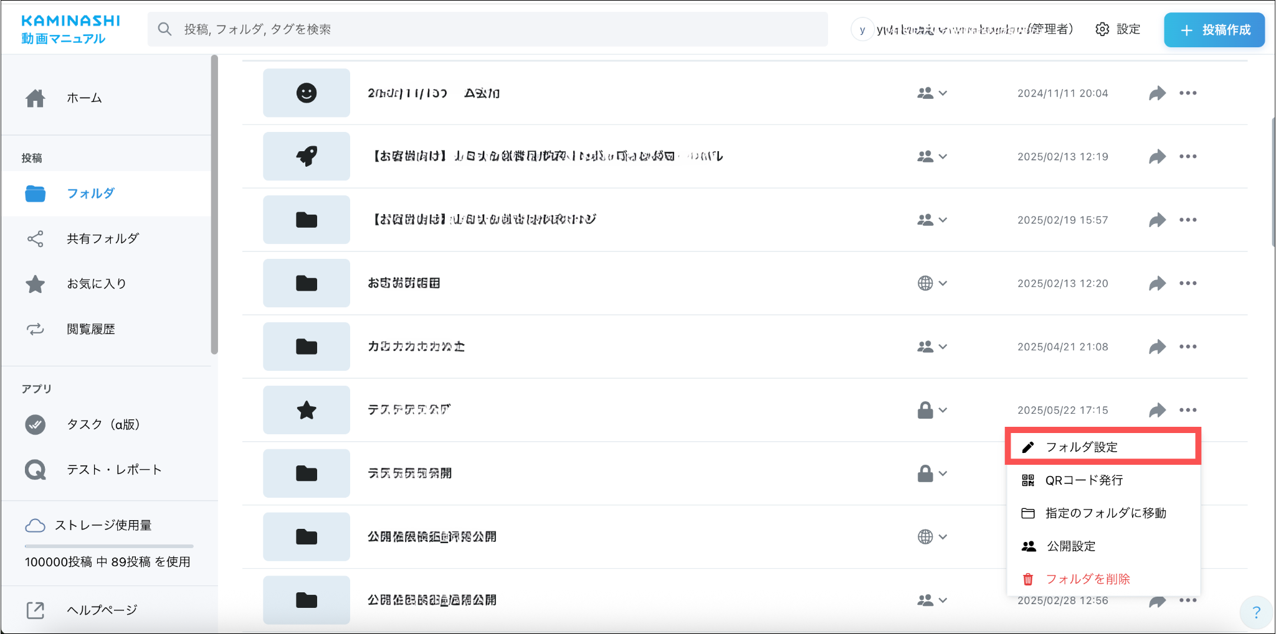Image resolution: width=1276 pixels, height=634 pixels.
Task: Expand visibility dropdown on 2025/04/21 21:08 row
Action: [932, 347]
